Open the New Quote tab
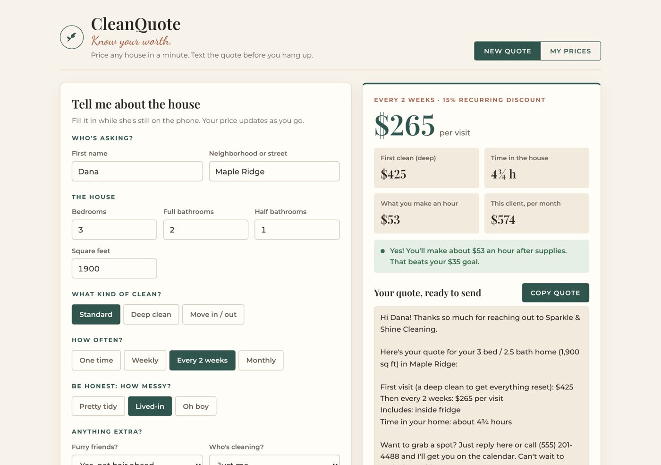The width and height of the screenshot is (661, 465). 508,51
